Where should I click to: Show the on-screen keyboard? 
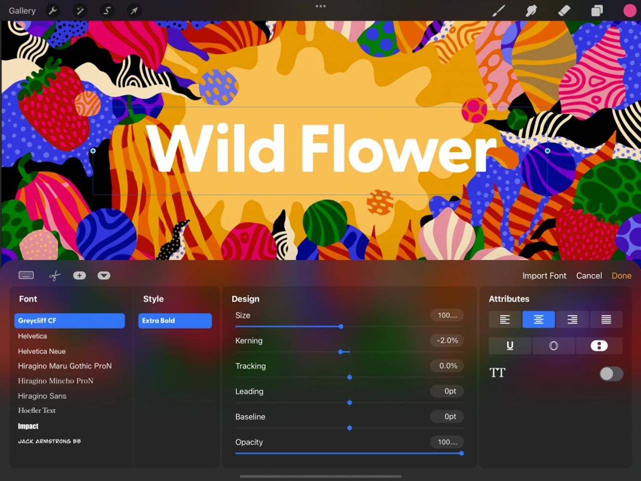[27, 275]
